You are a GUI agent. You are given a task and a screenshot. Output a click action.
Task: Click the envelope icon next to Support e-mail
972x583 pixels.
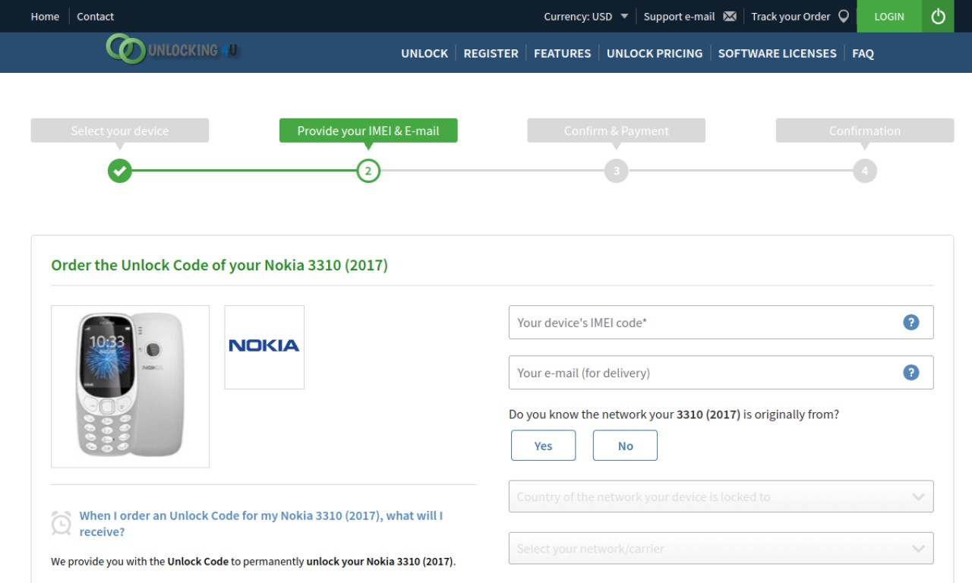coord(730,16)
